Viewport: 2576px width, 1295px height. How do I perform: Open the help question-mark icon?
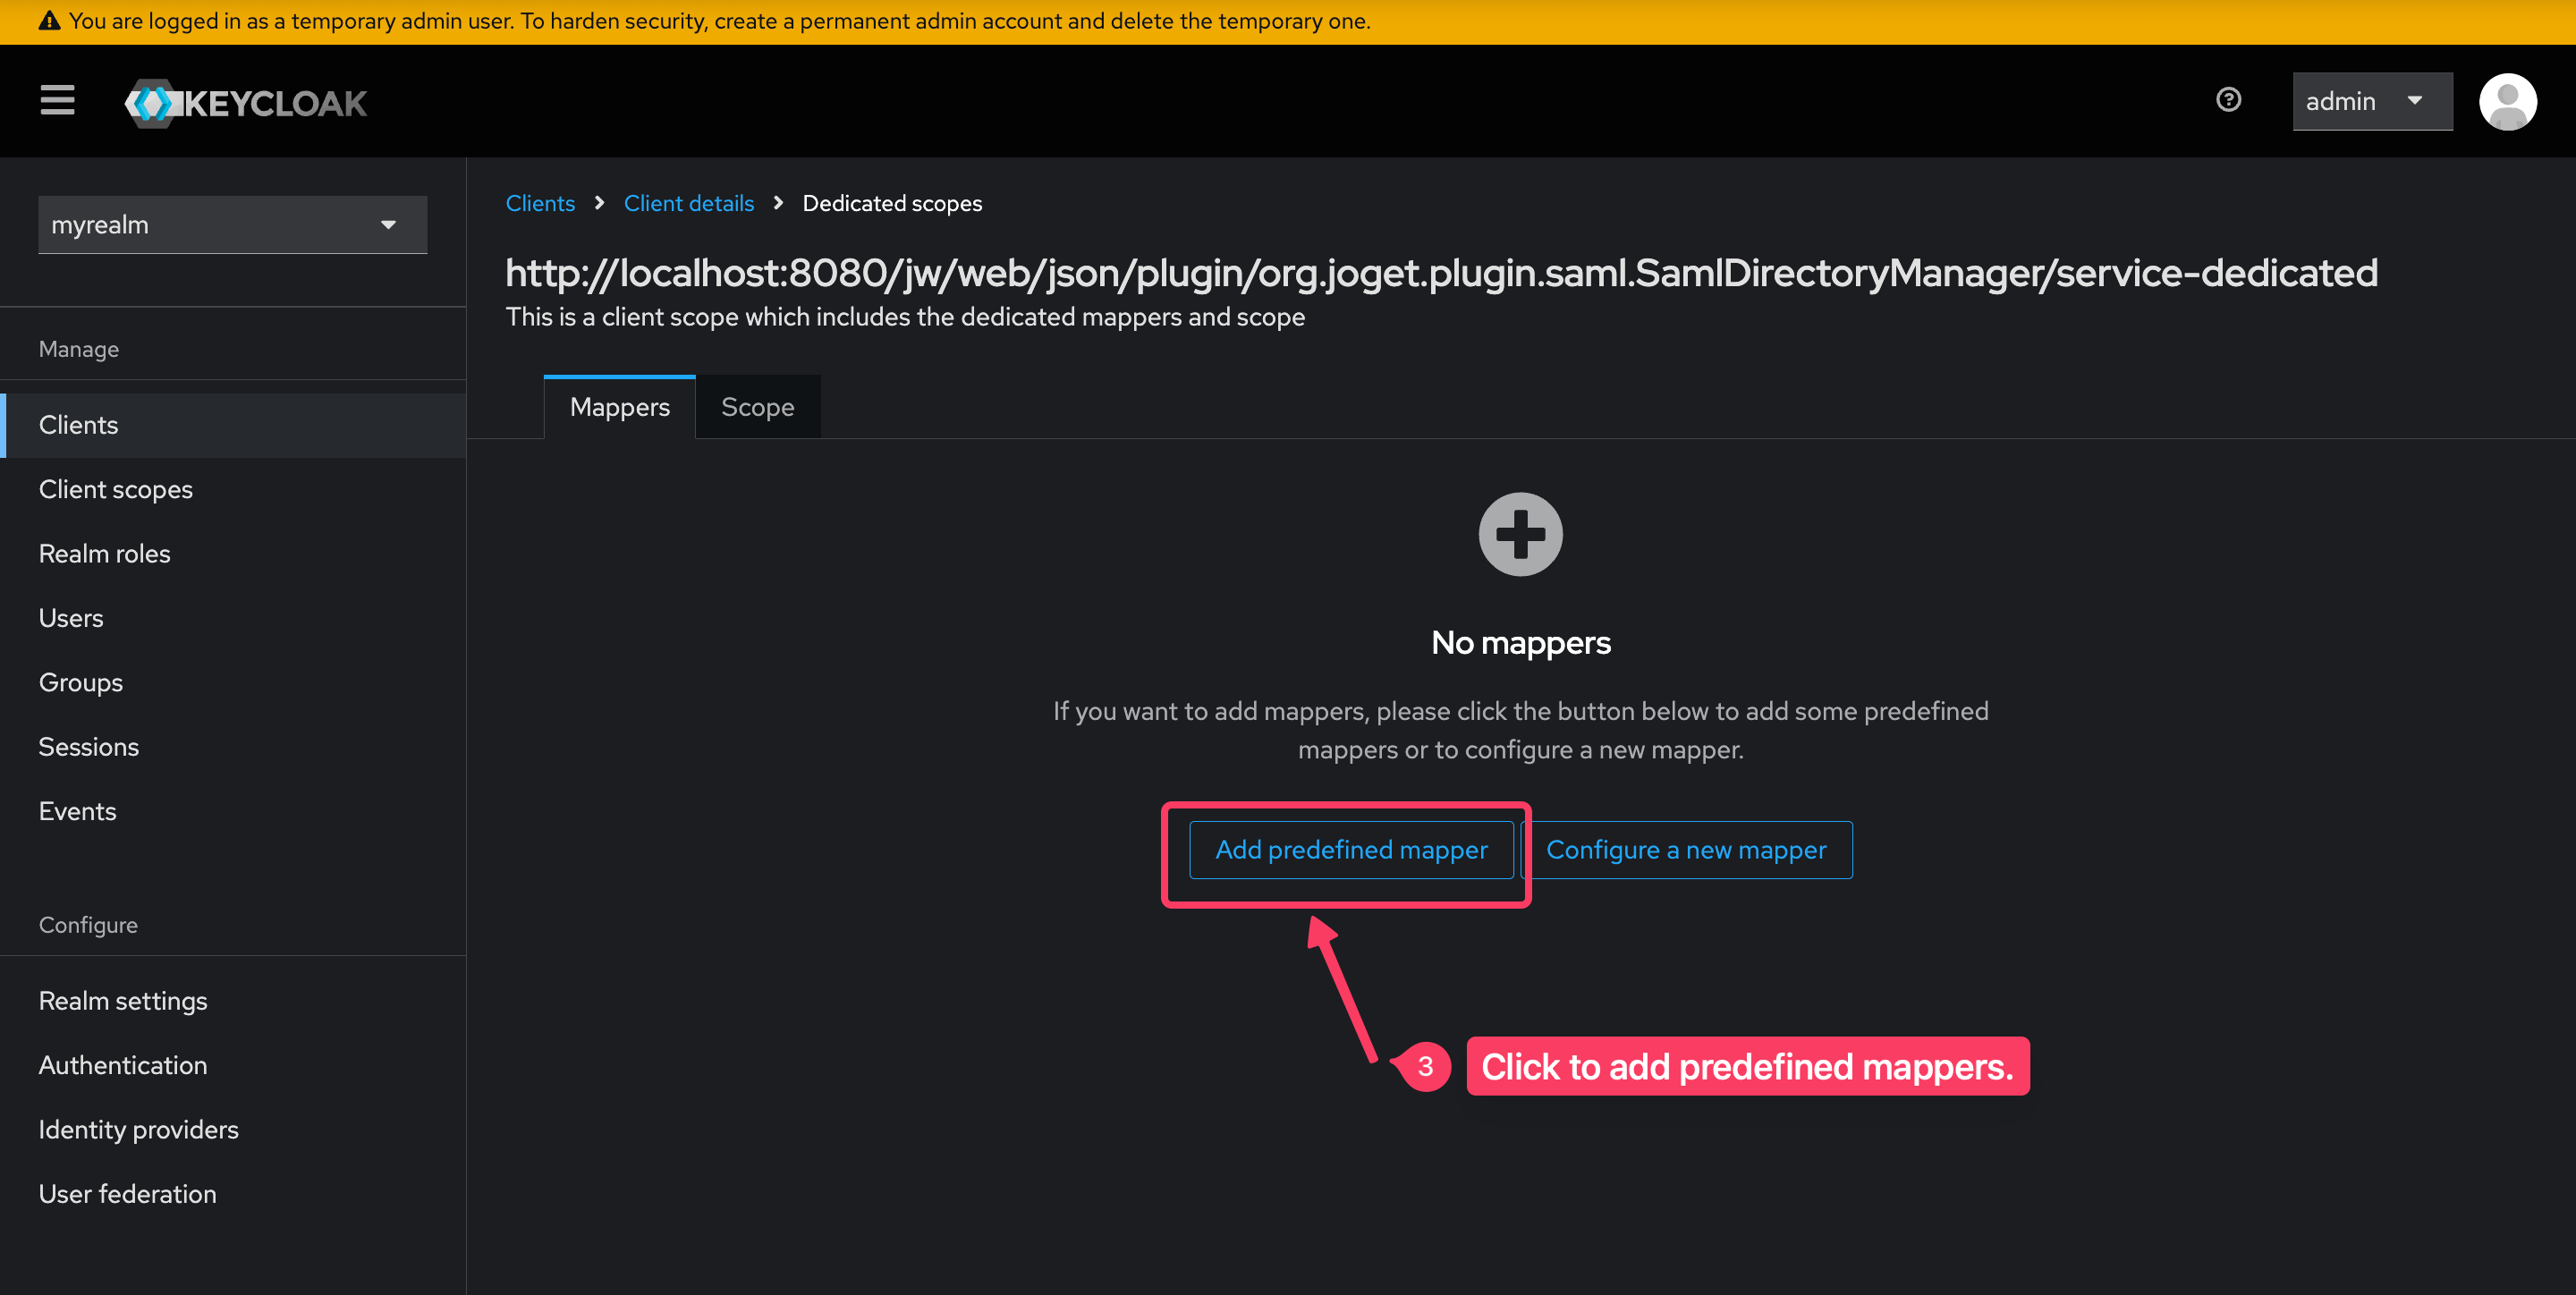pos(2228,100)
